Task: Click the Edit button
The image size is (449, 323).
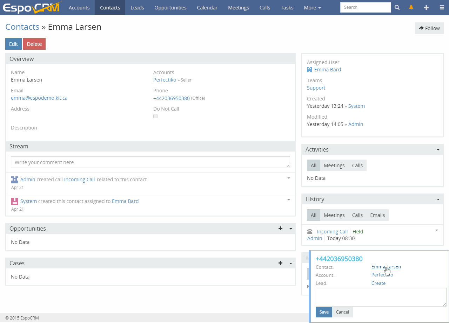Action: [x=13, y=44]
